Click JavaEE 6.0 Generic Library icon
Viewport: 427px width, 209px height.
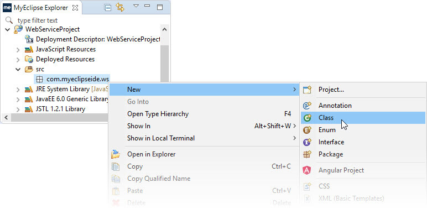[x=29, y=99]
